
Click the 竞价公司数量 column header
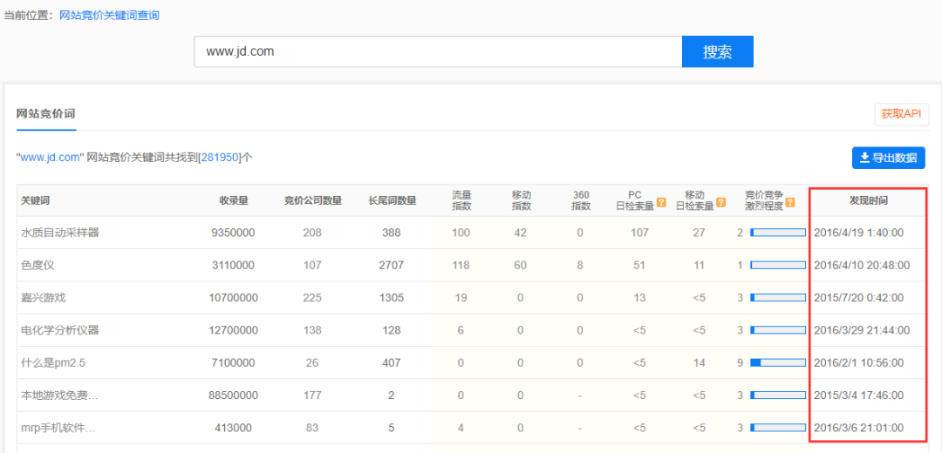pos(312,201)
